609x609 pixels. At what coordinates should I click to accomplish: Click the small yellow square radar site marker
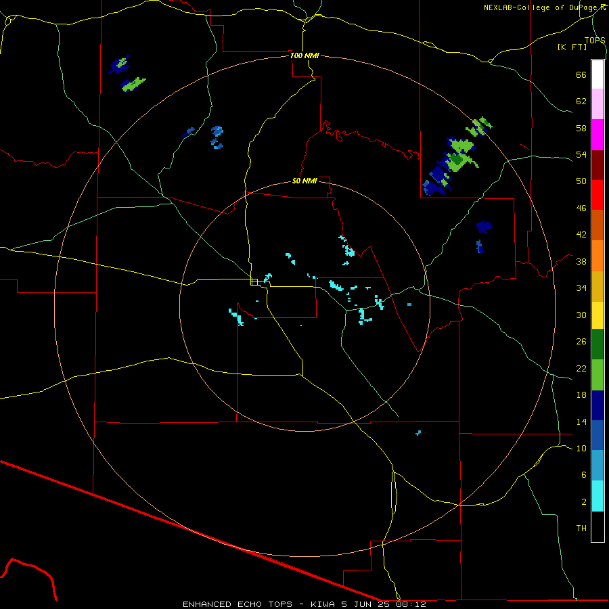pos(254,282)
